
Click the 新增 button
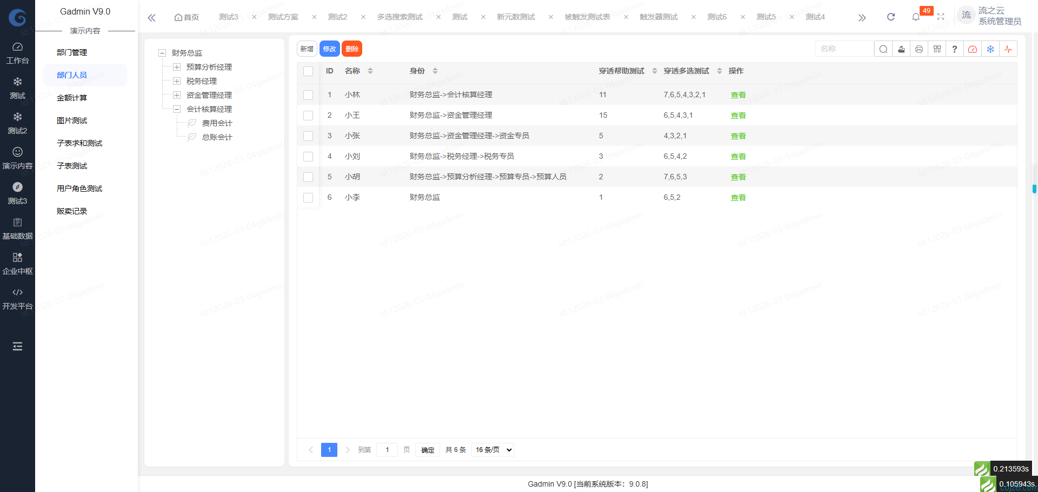coord(307,49)
